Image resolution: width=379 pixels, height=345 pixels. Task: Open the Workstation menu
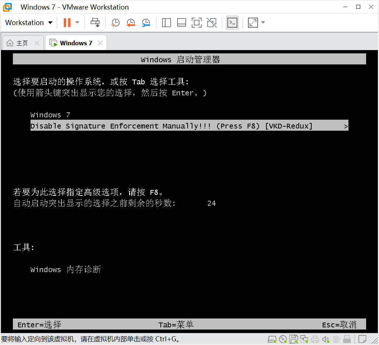click(29, 22)
